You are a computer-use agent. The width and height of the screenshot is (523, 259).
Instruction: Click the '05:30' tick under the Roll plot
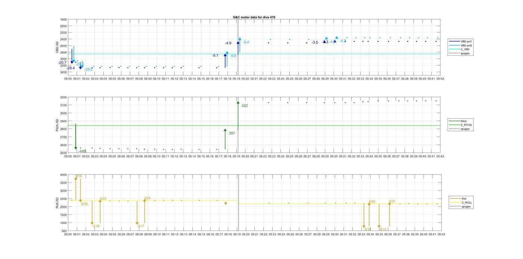[x=334, y=234]
